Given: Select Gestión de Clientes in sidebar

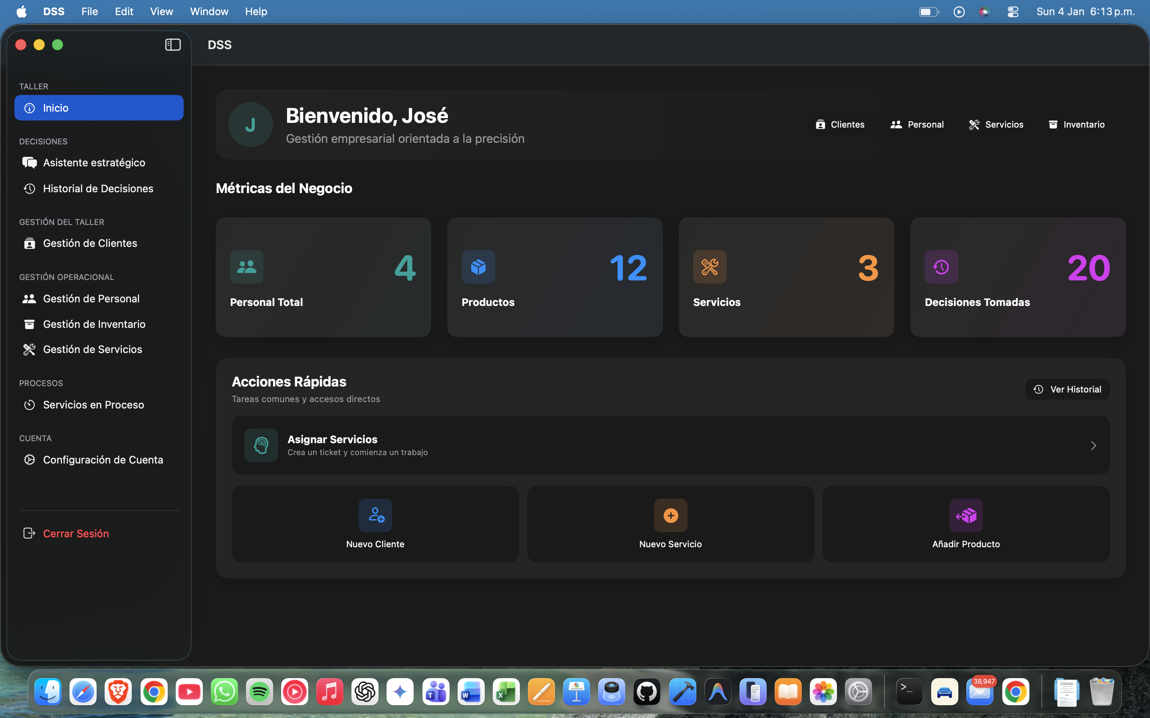Looking at the screenshot, I should pos(90,243).
